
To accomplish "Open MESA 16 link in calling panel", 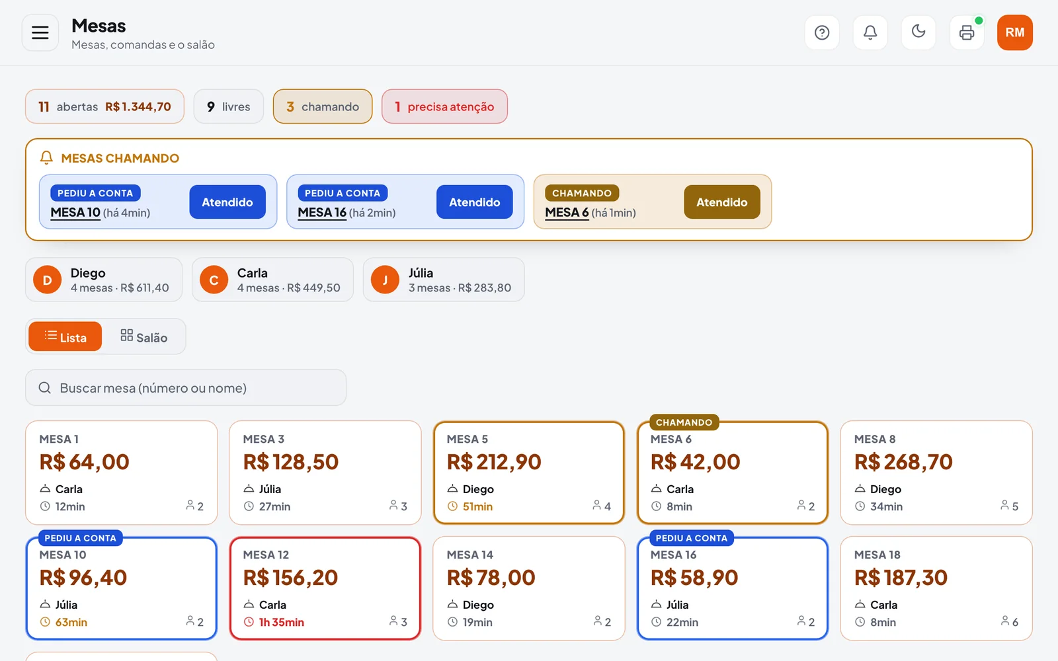I will 322,212.
